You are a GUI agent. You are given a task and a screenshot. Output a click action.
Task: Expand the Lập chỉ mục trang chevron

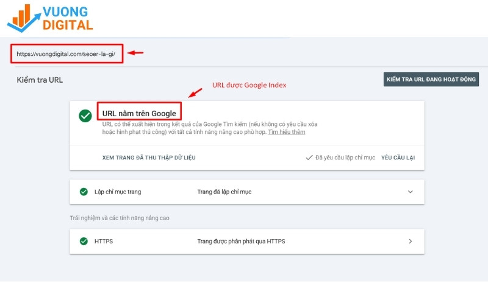[410, 192]
